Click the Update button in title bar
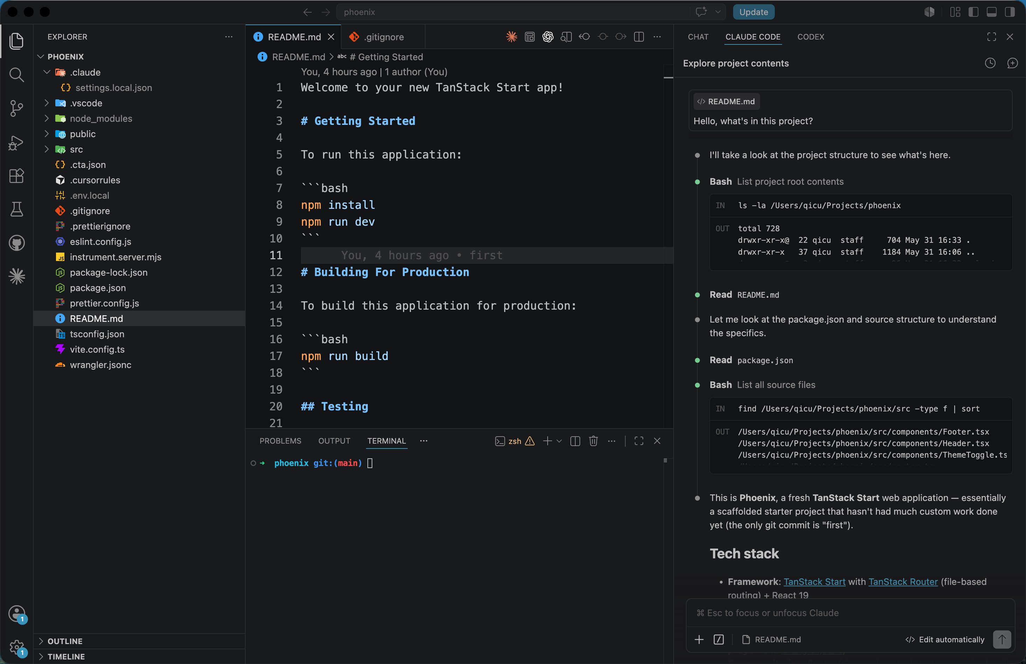The width and height of the screenshot is (1026, 664). click(753, 12)
